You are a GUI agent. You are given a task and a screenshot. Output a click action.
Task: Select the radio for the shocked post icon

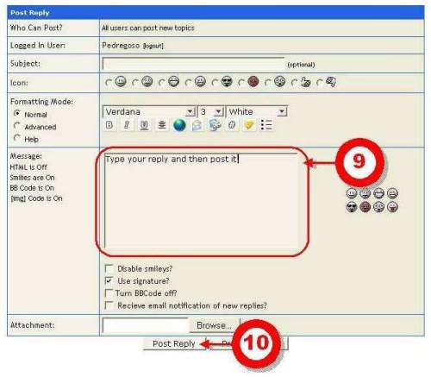pos(267,83)
